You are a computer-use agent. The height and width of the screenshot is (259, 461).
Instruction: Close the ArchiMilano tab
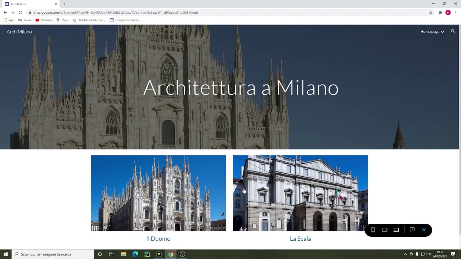(x=55, y=4)
